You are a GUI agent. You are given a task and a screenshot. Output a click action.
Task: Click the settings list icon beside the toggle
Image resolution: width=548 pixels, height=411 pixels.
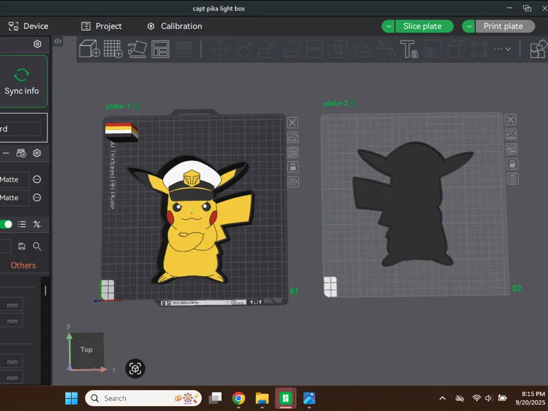tap(22, 225)
